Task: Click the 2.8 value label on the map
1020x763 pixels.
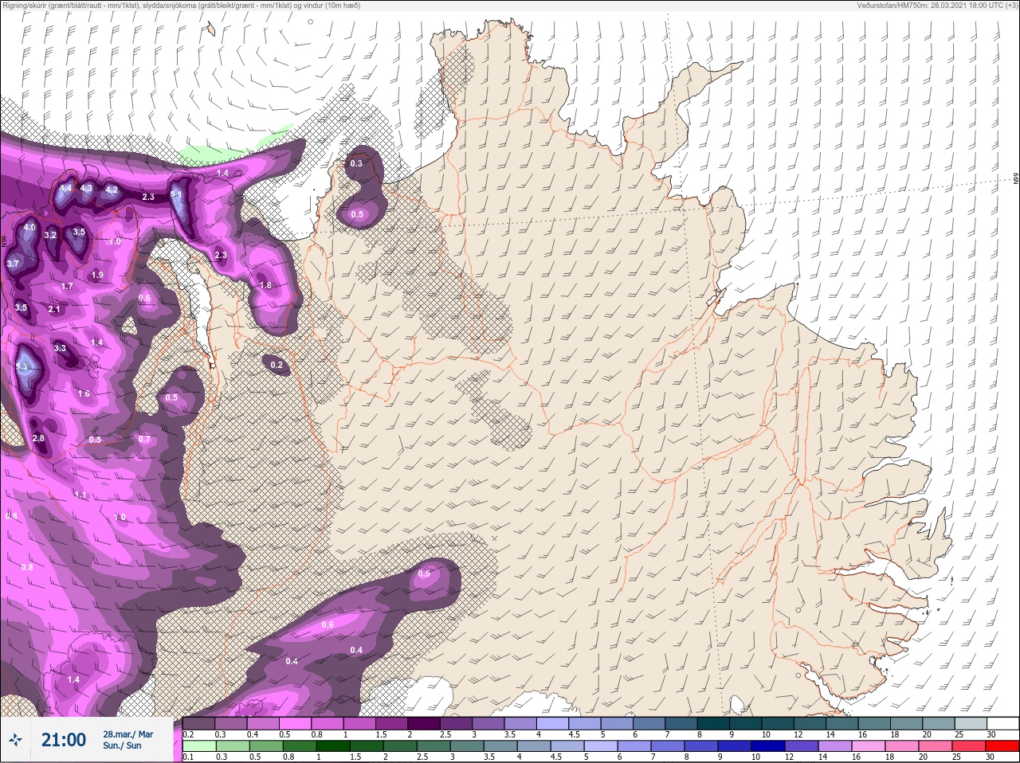Action: pyautogui.click(x=38, y=438)
